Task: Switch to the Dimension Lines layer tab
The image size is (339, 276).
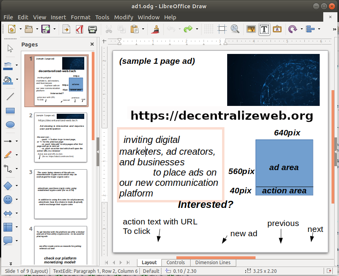Action: [213, 263]
